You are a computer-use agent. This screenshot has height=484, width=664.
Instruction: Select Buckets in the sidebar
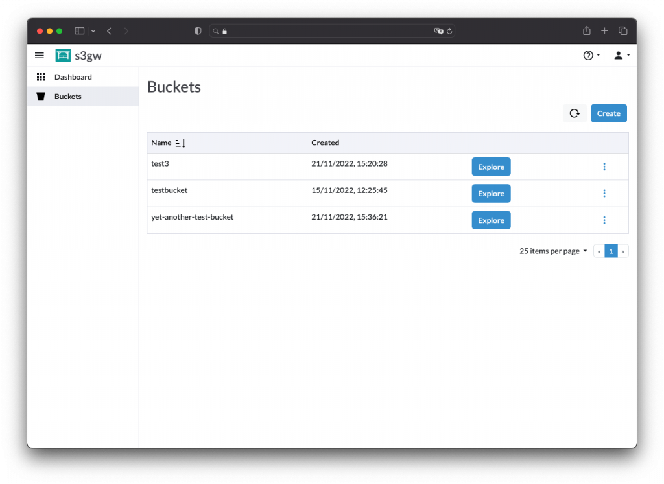point(67,97)
